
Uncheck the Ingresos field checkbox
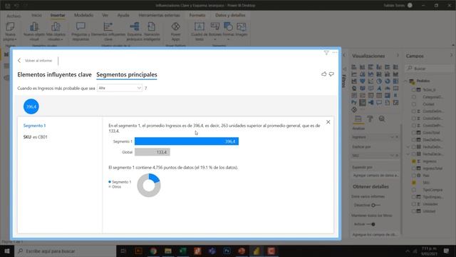[413, 161]
